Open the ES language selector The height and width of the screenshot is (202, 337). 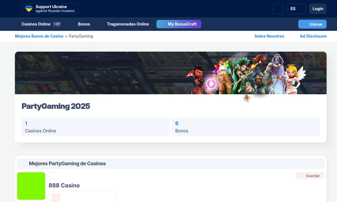tap(296, 9)
